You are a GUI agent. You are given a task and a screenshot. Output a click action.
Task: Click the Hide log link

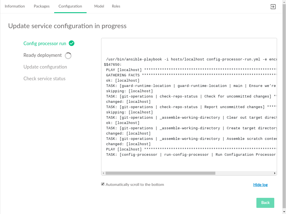point(260,184)
